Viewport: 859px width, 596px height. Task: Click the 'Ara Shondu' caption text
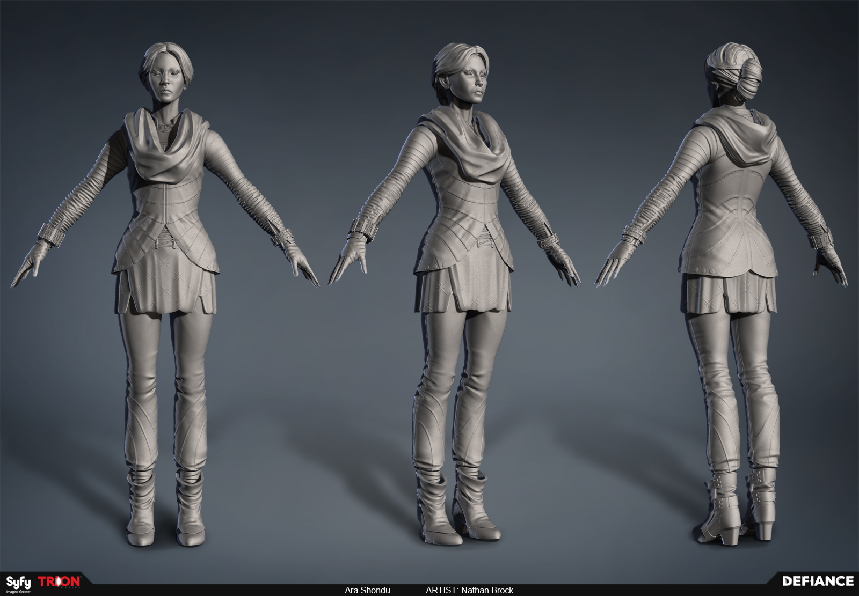pyautogui.click(x=367, y=590)
